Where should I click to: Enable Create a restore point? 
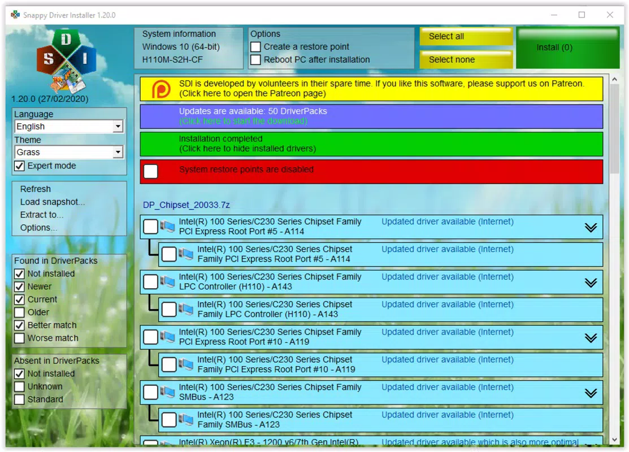[255, 47]
